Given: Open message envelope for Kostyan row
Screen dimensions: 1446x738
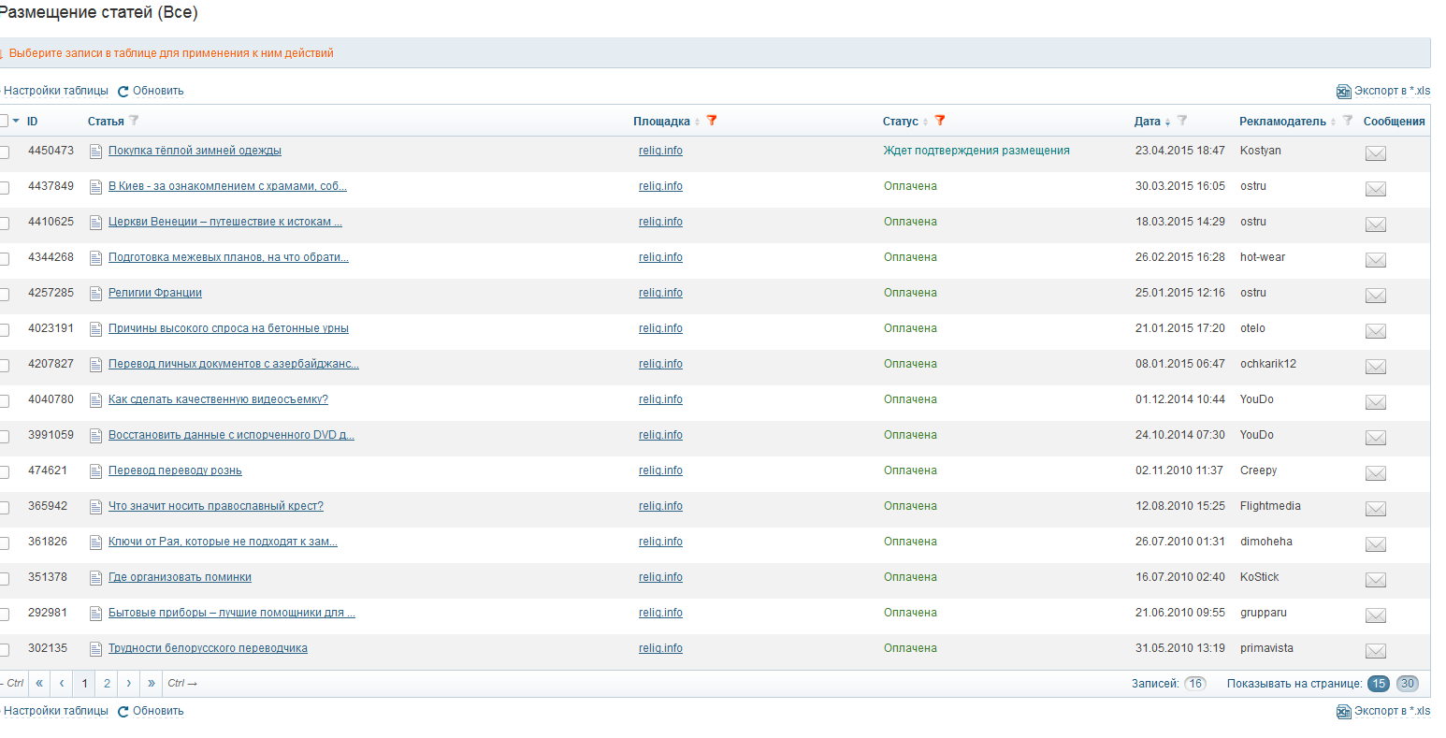Looking at the screenshot, I should [1375, 153].
